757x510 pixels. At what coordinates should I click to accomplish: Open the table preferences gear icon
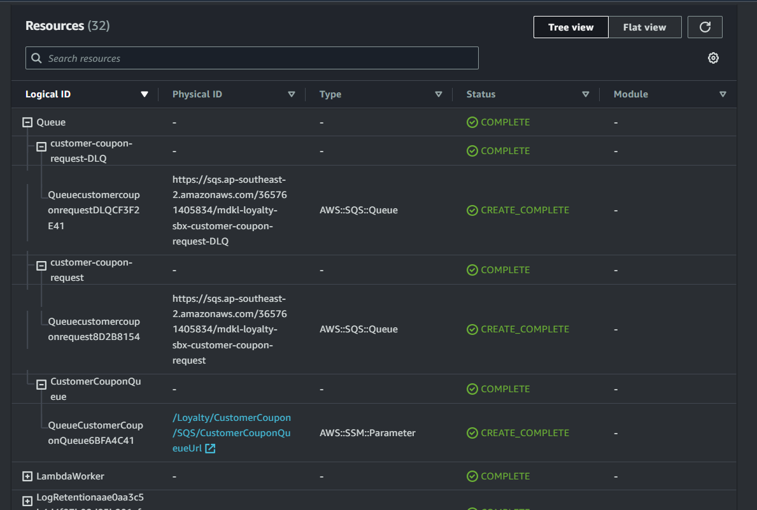pyautogui.click(x=713, y=58)
